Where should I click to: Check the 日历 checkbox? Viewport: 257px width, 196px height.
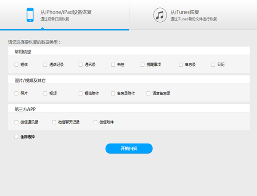click(213, 65)
